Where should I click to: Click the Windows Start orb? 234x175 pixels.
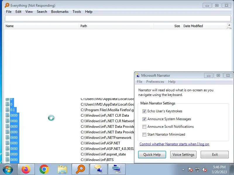[x=8, y=169]
